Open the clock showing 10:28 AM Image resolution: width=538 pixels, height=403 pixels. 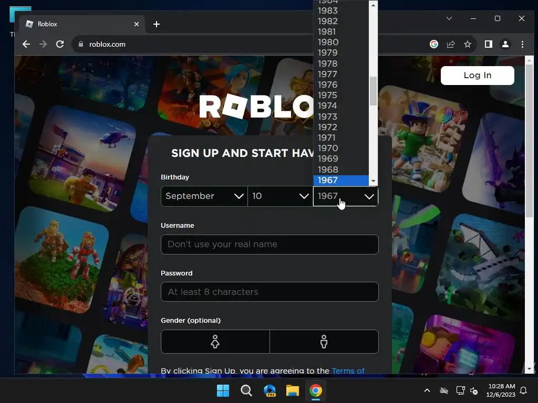point(501,390)
